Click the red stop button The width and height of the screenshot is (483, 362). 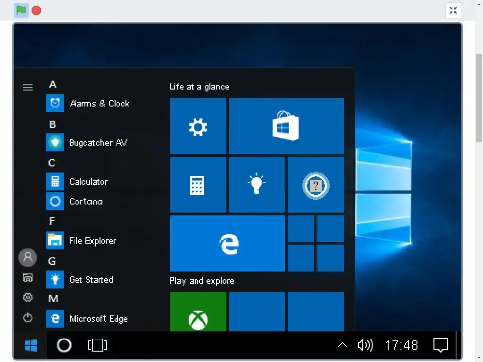(36, 10)
